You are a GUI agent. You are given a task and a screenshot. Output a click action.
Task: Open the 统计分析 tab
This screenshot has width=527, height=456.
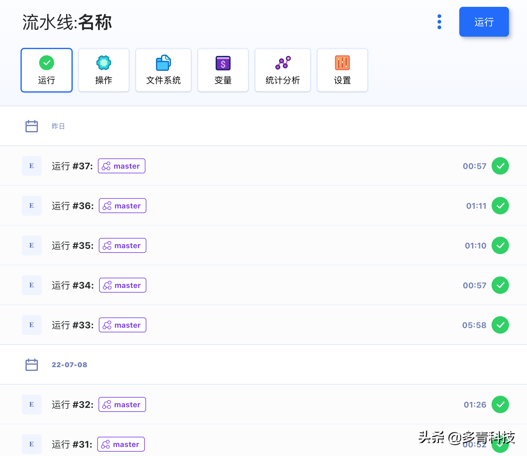(x=283, y=70)
